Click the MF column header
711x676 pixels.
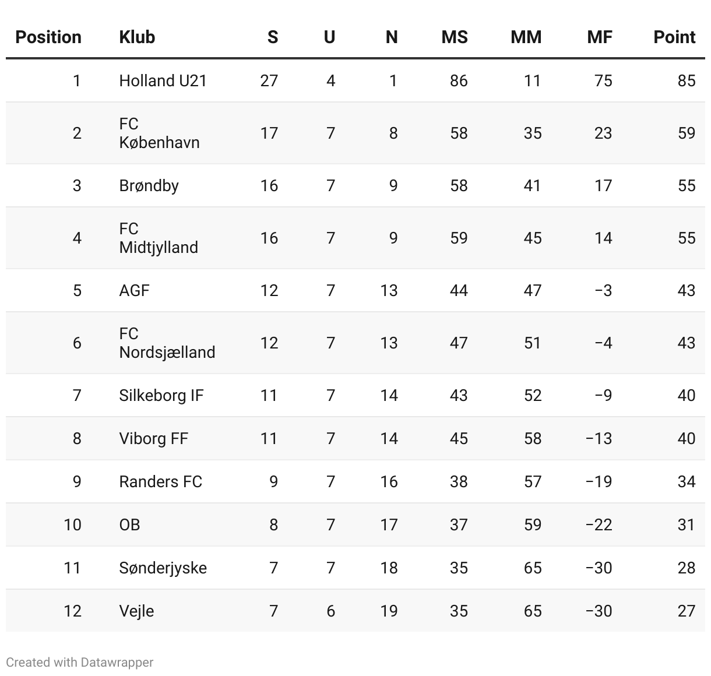600,37
